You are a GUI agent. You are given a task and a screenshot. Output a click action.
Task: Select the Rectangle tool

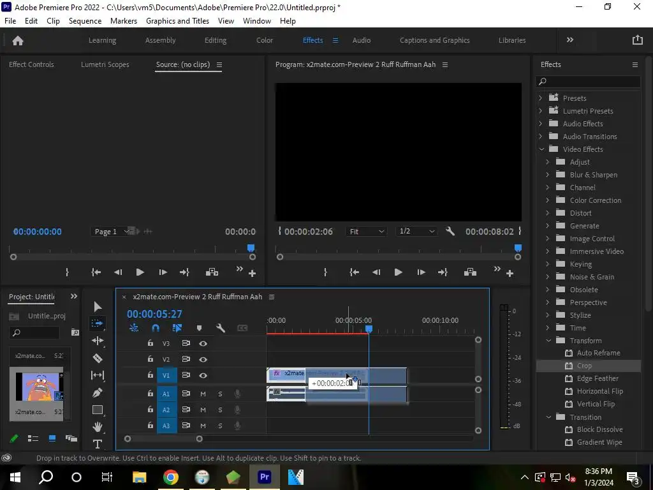click(x=98, y=410)
